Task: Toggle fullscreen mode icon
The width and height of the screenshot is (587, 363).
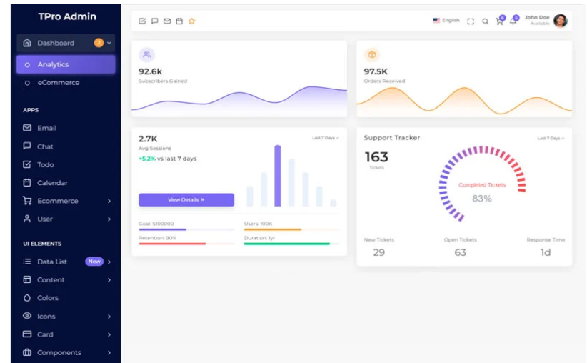Action: [471, 21]
